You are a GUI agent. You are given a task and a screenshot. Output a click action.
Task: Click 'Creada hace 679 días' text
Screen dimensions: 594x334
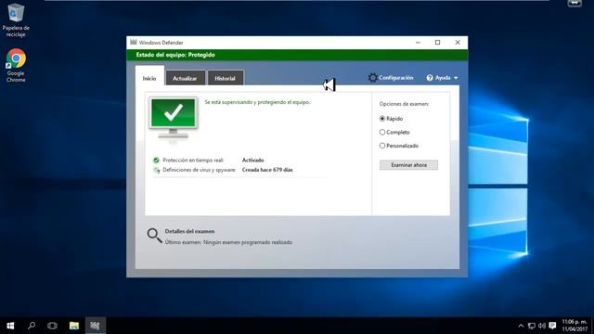click(267, 170)
